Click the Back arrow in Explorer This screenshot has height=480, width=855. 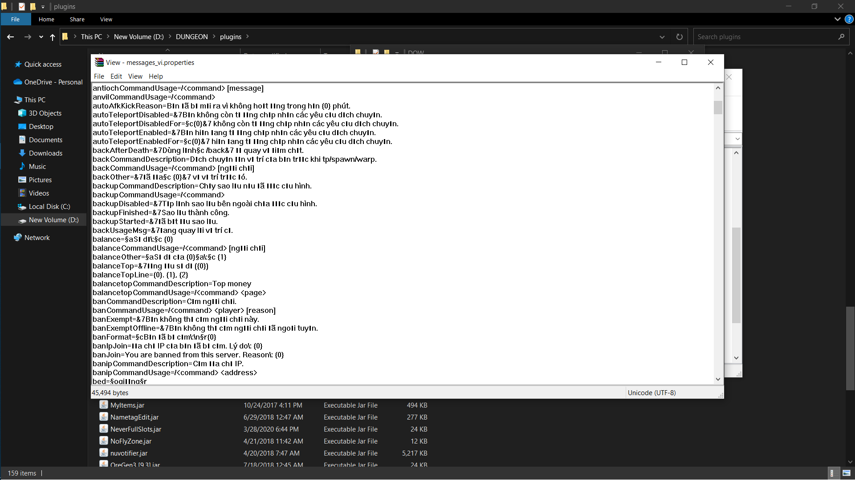tap(11, 37)
